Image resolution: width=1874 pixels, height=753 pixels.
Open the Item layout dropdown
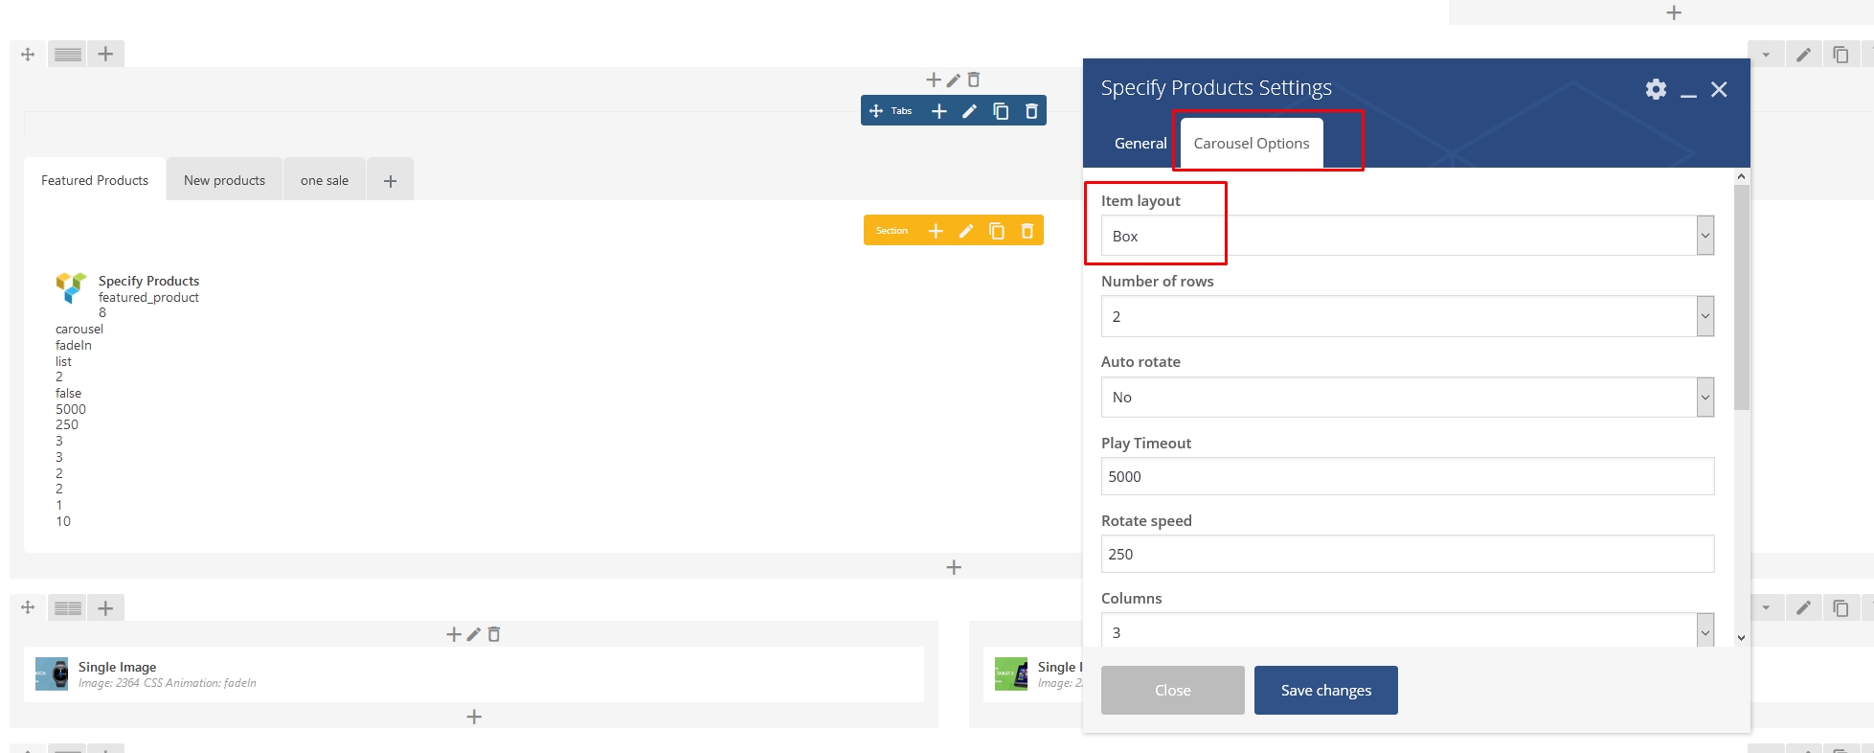1406,236
